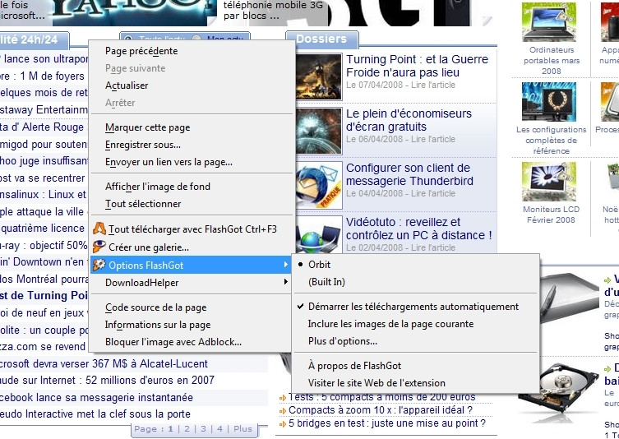Viewport: 619px width, 439px height.
Task: Click the configurations complètes laurel image
Action: (549, 102)
